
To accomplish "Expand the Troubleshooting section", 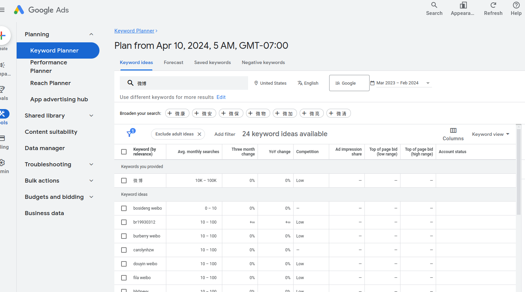I will [91, 164].
